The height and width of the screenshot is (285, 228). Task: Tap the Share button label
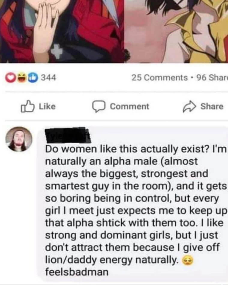(212, 106)
